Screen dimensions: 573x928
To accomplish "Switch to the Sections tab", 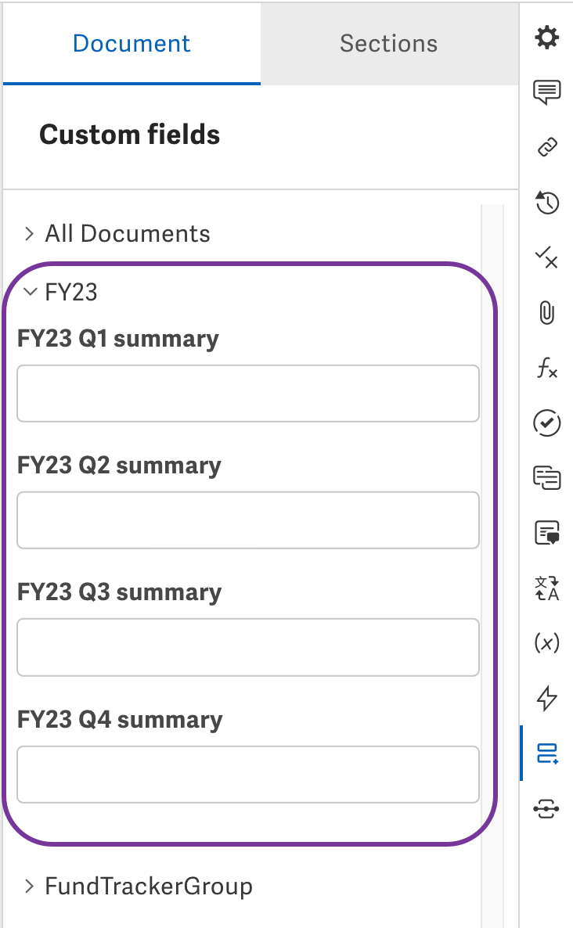I will point(389,44).
